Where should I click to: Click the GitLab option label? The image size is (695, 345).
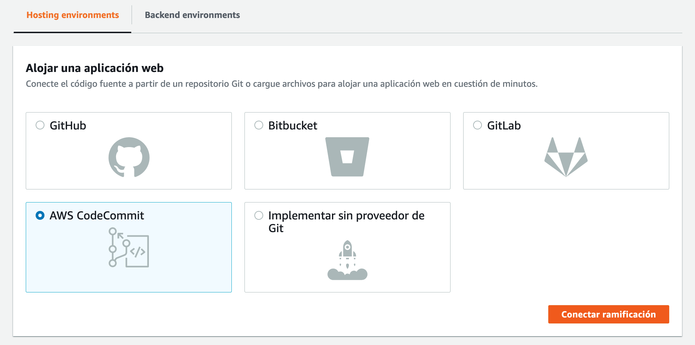pyautogui.click(x=504, y=126)
